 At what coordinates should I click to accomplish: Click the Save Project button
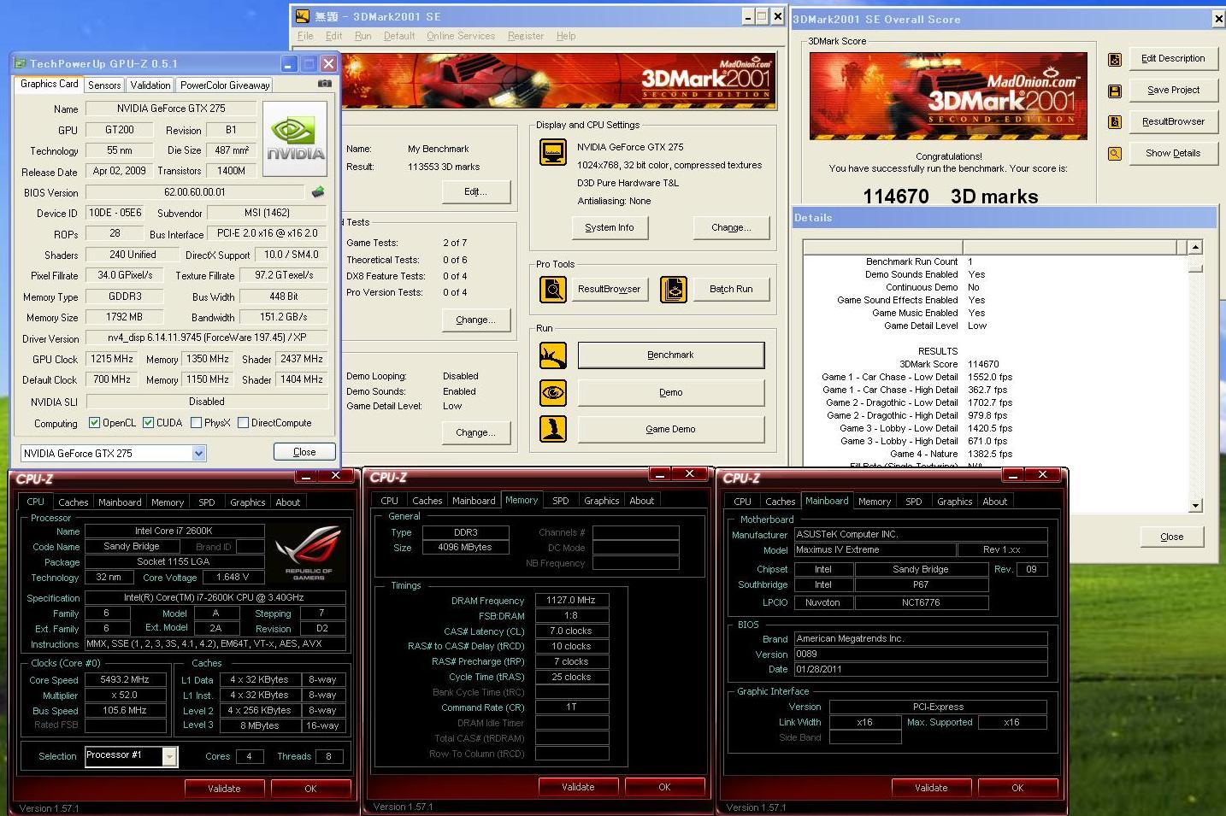click(x=1173, y=90)
